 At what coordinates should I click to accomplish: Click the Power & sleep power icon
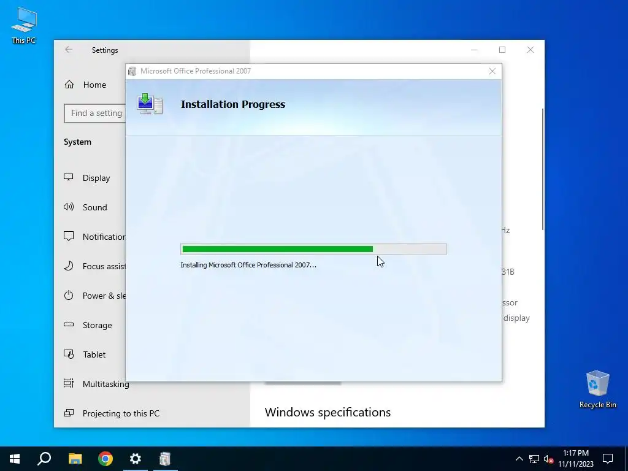pos(69,295)
